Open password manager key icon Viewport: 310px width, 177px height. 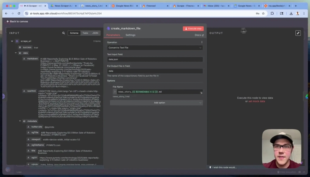click(257, 14)
